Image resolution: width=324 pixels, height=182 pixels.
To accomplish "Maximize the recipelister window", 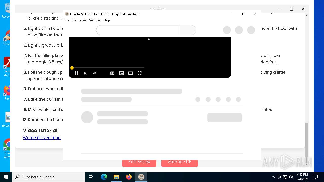I will [x=291, y=9].
